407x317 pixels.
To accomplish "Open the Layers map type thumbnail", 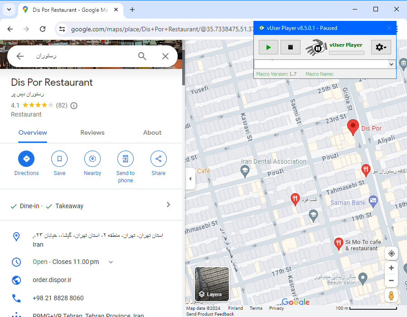I will click(x=212, y=284).
